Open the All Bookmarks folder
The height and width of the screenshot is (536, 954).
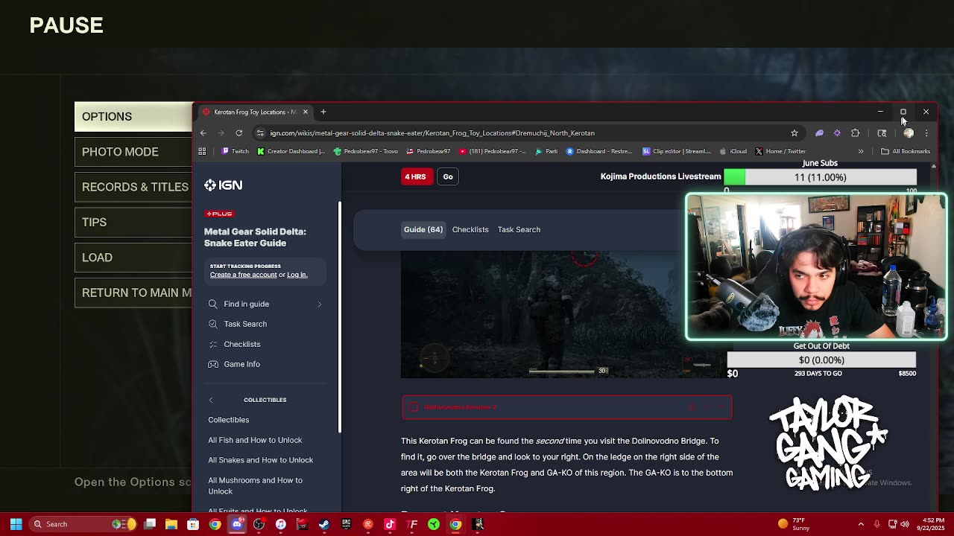905,151
